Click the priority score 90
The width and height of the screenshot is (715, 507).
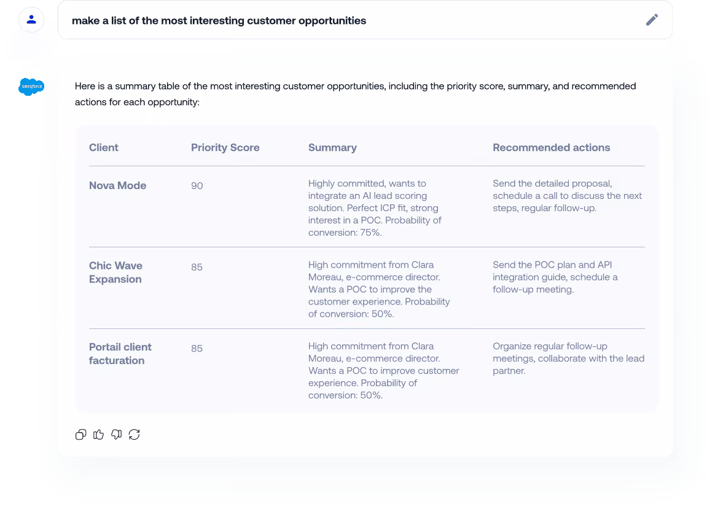click(197, 186)
